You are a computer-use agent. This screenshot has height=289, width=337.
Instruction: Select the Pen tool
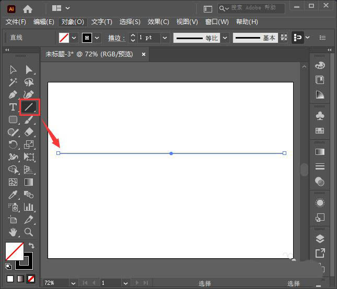[x=13, y=94]
